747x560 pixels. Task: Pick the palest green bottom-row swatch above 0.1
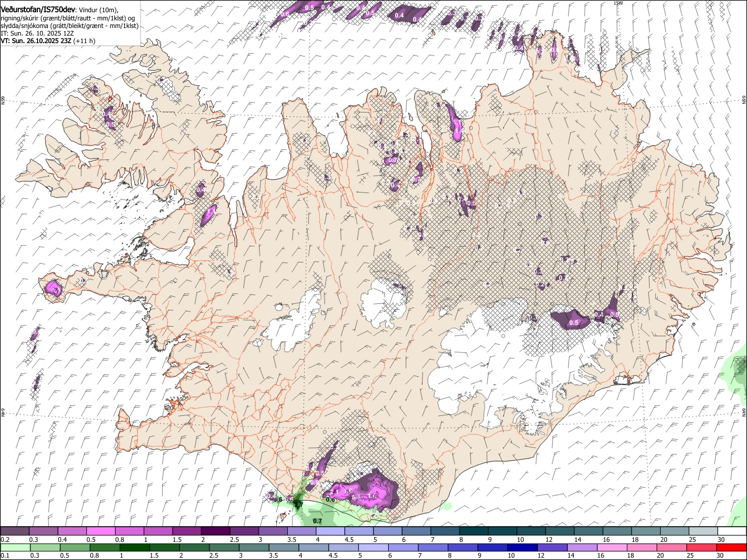[15, 547]
